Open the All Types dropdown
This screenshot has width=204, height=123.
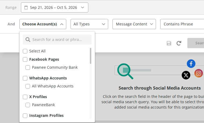point(89,24)
